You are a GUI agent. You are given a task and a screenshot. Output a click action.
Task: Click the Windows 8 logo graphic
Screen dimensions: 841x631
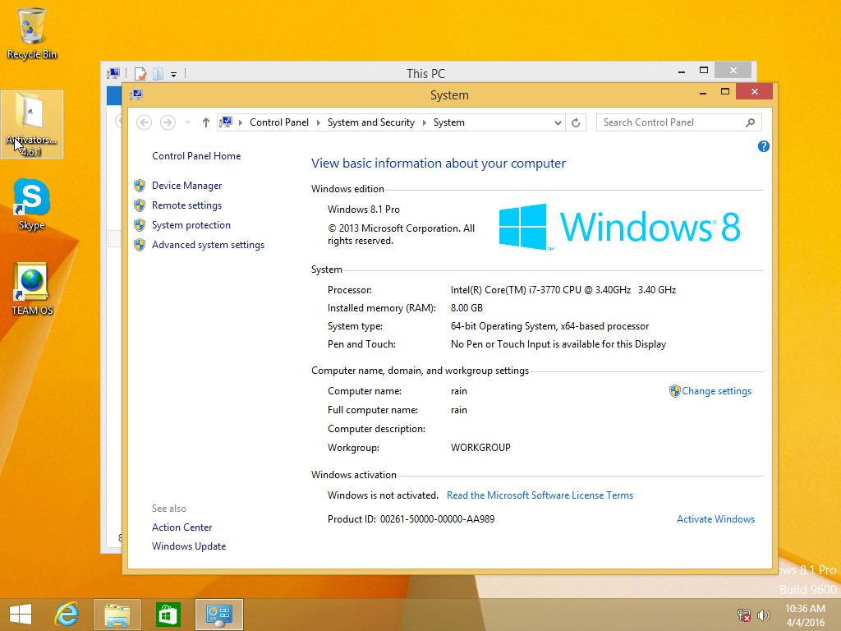[619, 227]
